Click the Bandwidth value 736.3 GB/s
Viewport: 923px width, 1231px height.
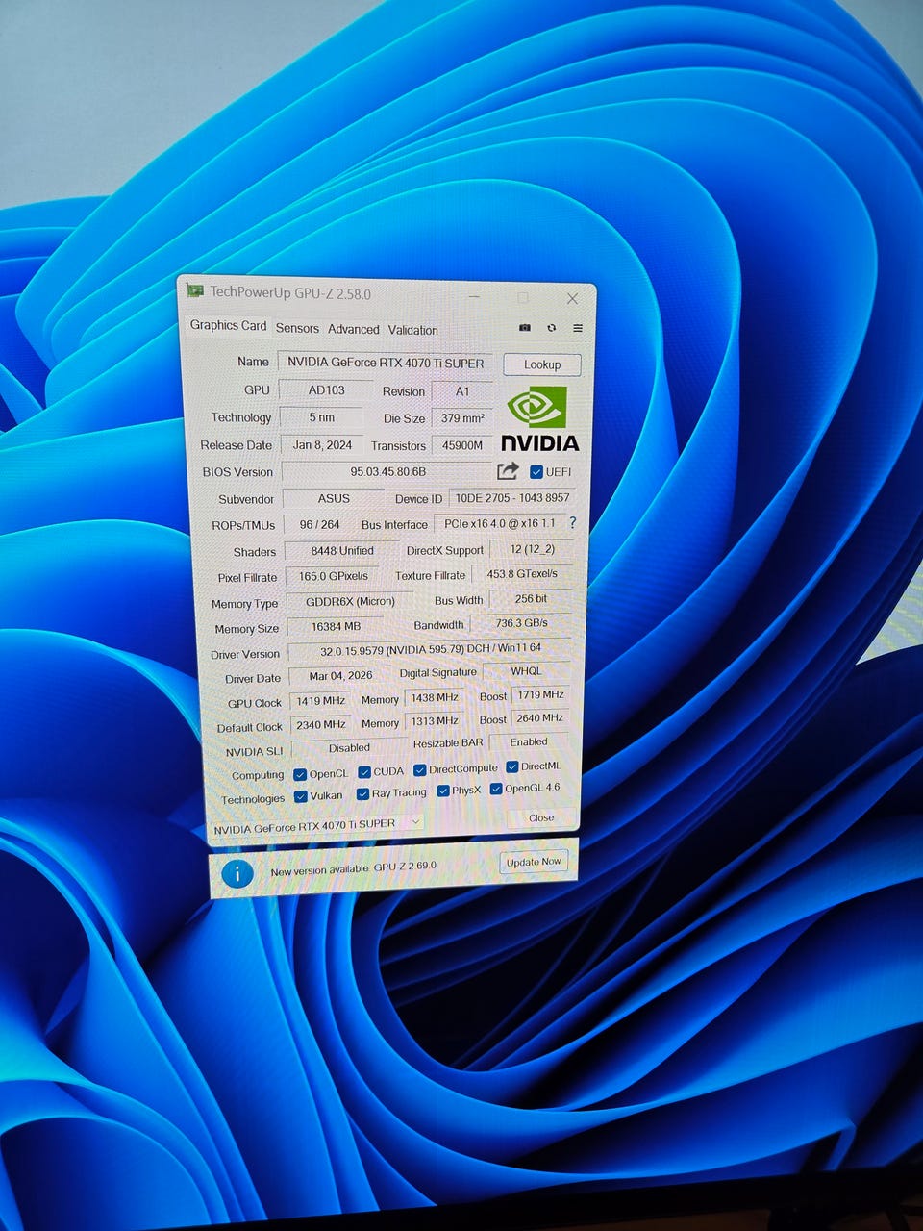point(521,623)
